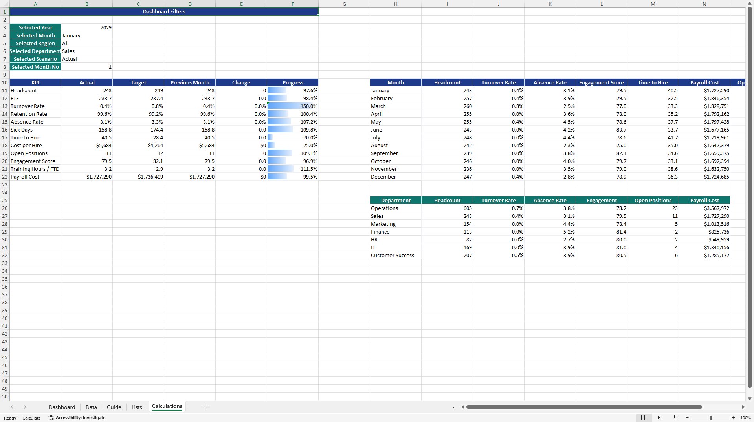
Task: Select Finance absence rate 5.2%
Action: [550, 232]
